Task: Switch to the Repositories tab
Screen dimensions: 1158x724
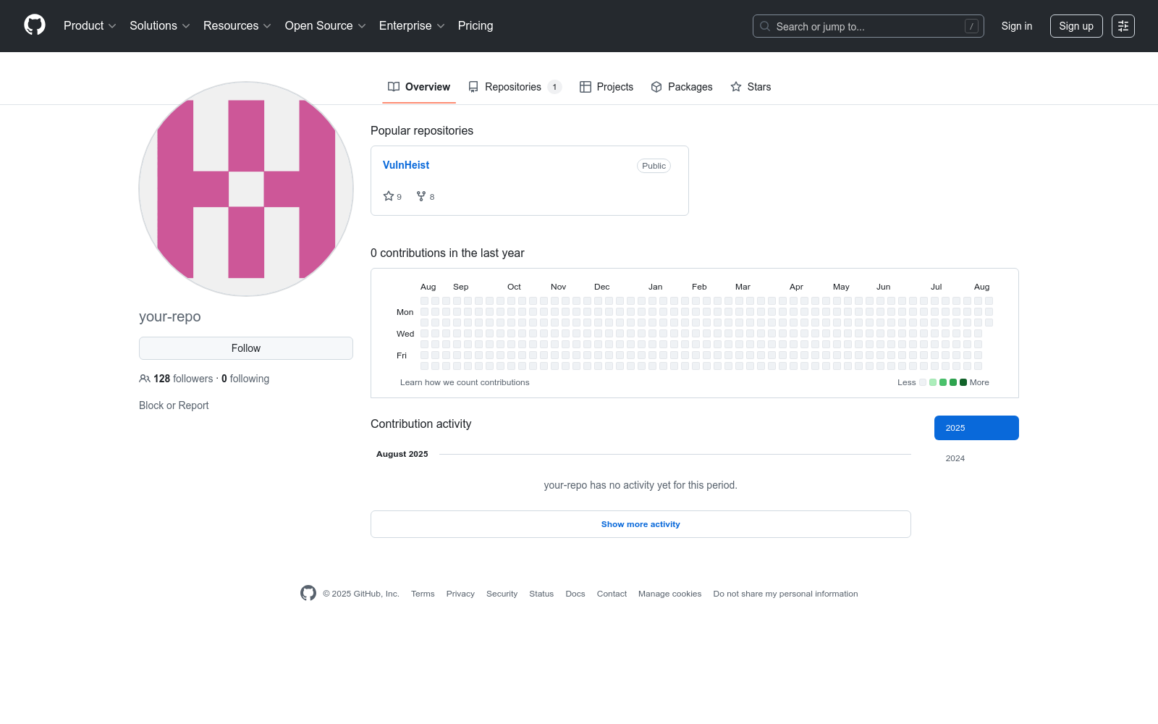Action: pos(515,87)
